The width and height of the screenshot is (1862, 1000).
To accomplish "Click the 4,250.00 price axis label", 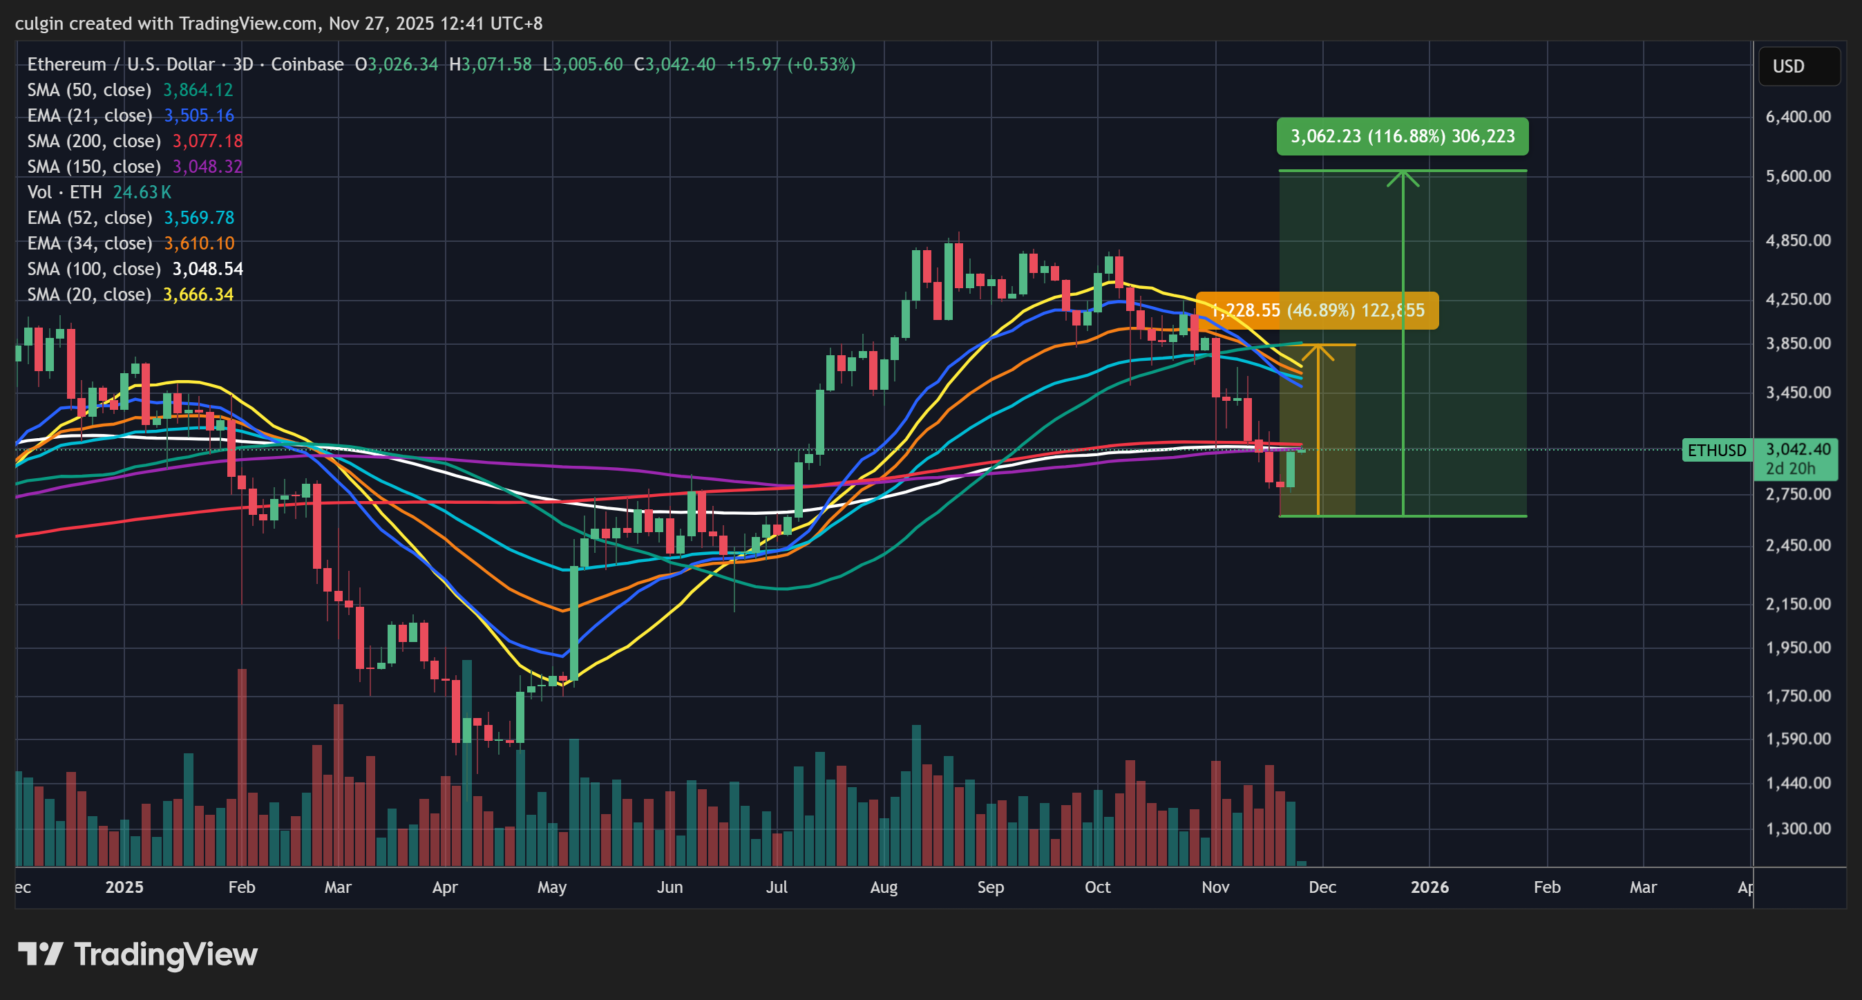I will 1798,299.
